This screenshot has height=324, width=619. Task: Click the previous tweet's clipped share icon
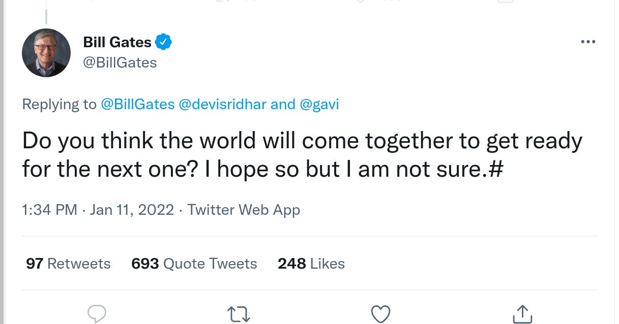click(505, 2)
